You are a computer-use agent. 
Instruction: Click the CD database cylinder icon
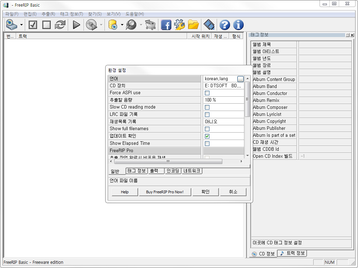pyautogui.click(x=113, y=25)
